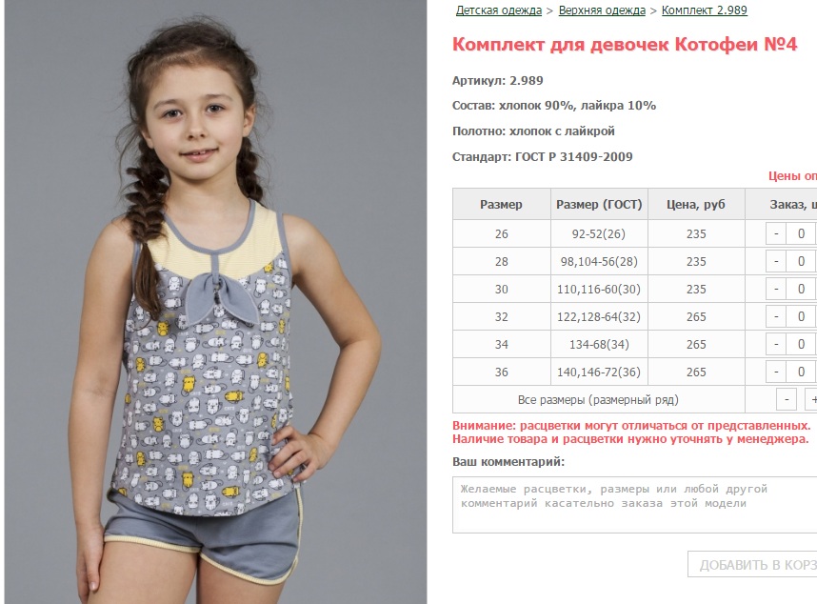The width and height of the screenshot is (817, 604).
Task: Click into the Ваш комментарий text area
Action: [634, 505]
